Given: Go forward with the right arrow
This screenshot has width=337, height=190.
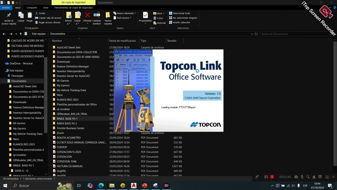Looking at the screenshot, I should 11,34.
